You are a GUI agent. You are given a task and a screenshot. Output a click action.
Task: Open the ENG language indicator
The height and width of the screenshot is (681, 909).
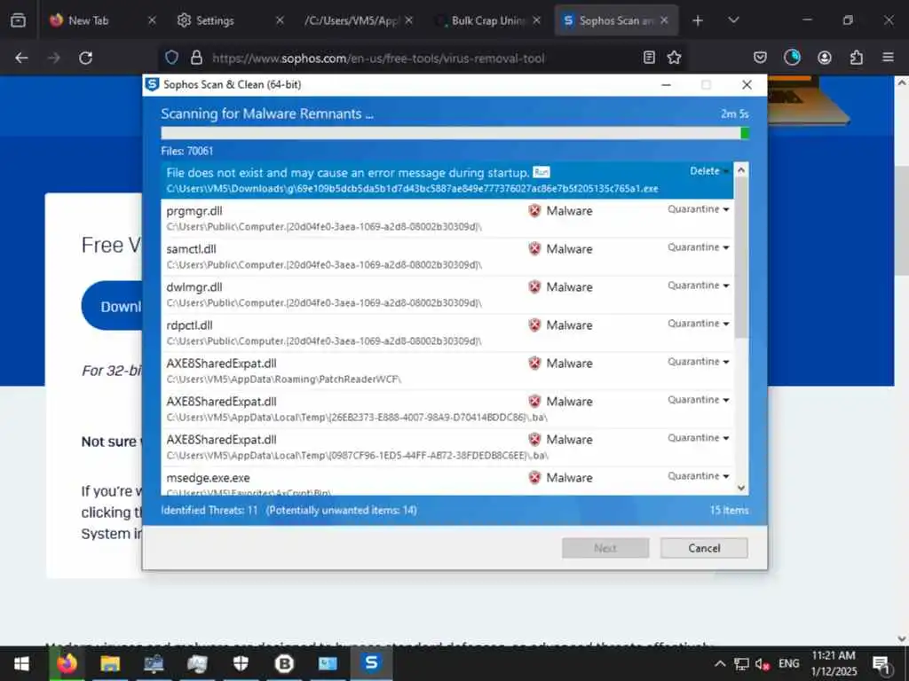(788, 663)
